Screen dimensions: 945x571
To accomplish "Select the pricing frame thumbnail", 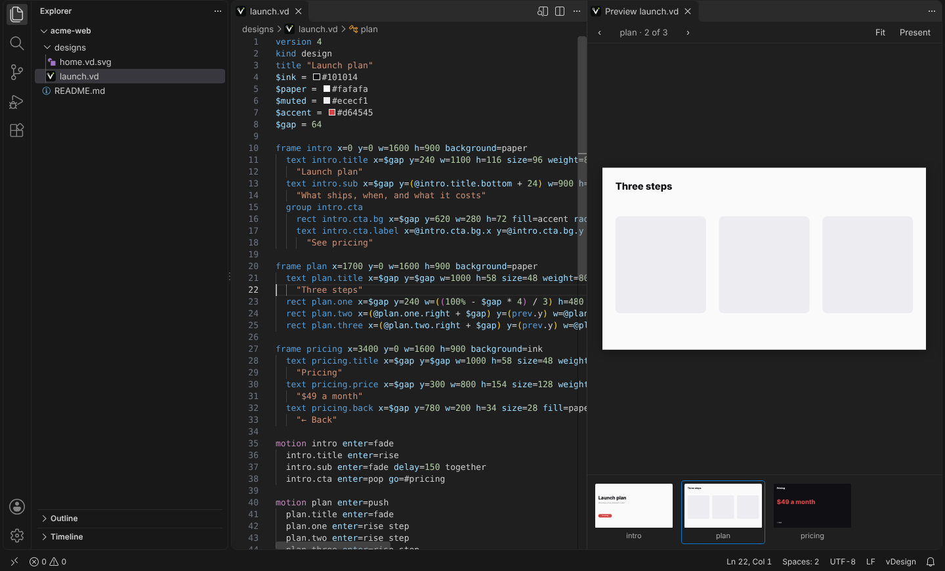I will click(812, 512).
